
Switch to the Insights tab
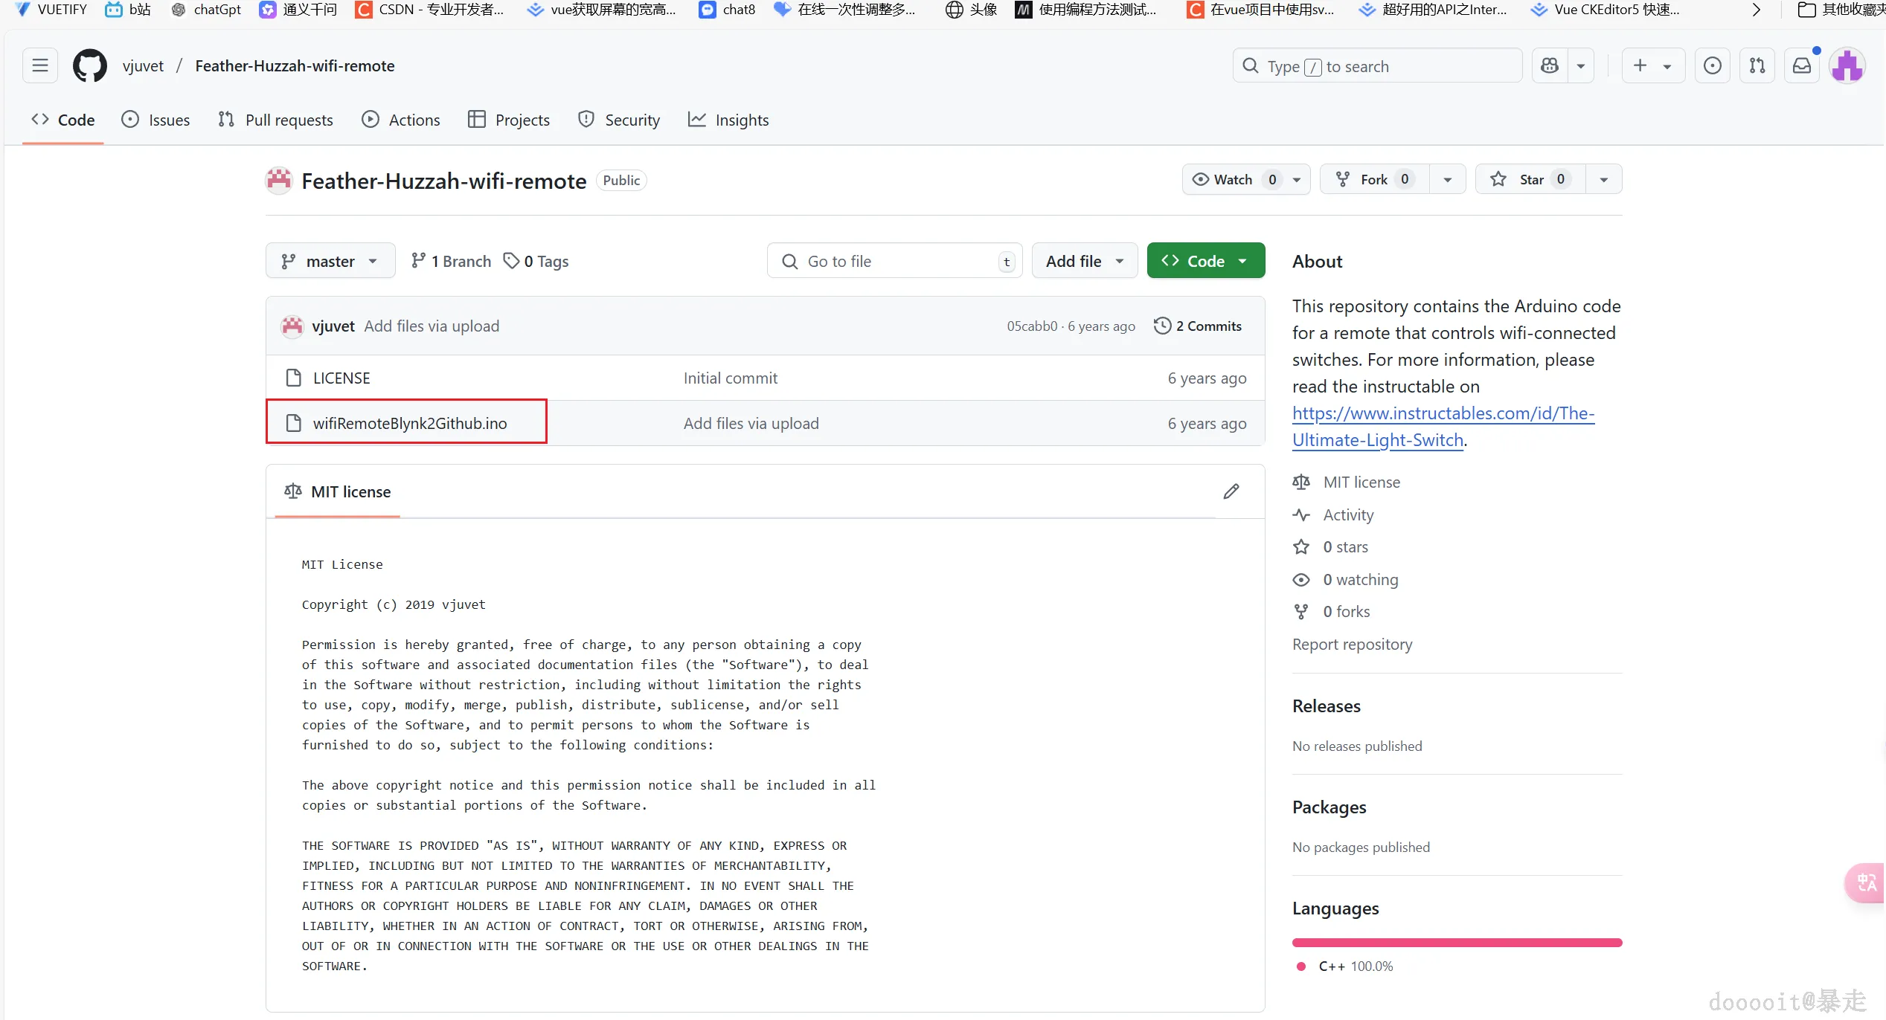click(728, 120)
